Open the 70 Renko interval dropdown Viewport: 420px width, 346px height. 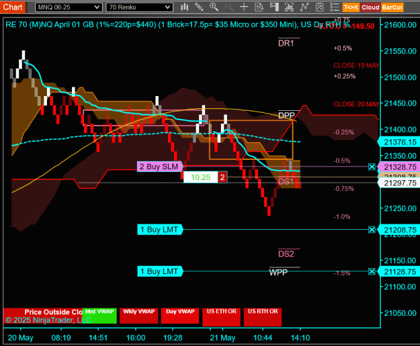139,7
